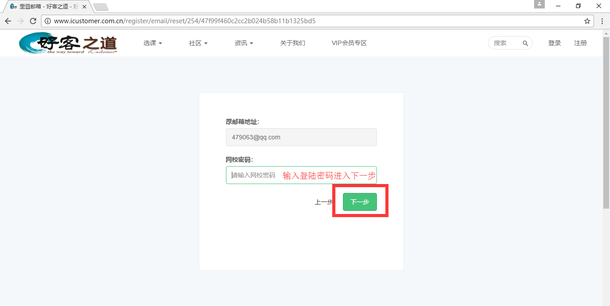
Task: Click the 上一步 link
Action: coord(323,202)
